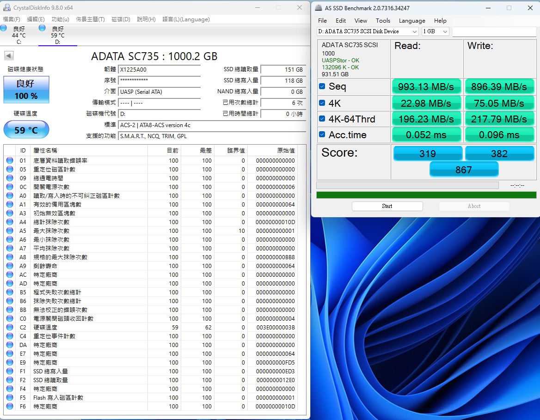Viewport: 540px width, 420px height.
Task: Click the AS SSD Benchmark title bar icon
Action: [319, 7]
